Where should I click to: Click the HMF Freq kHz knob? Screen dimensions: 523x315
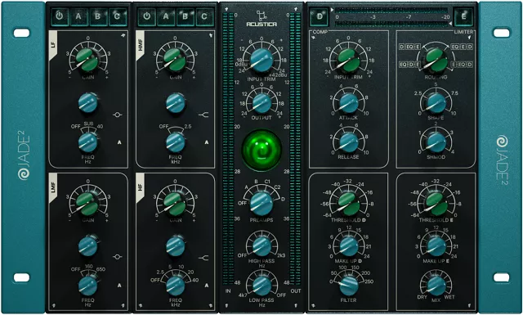pyautogui.click(x=176, y=143)
